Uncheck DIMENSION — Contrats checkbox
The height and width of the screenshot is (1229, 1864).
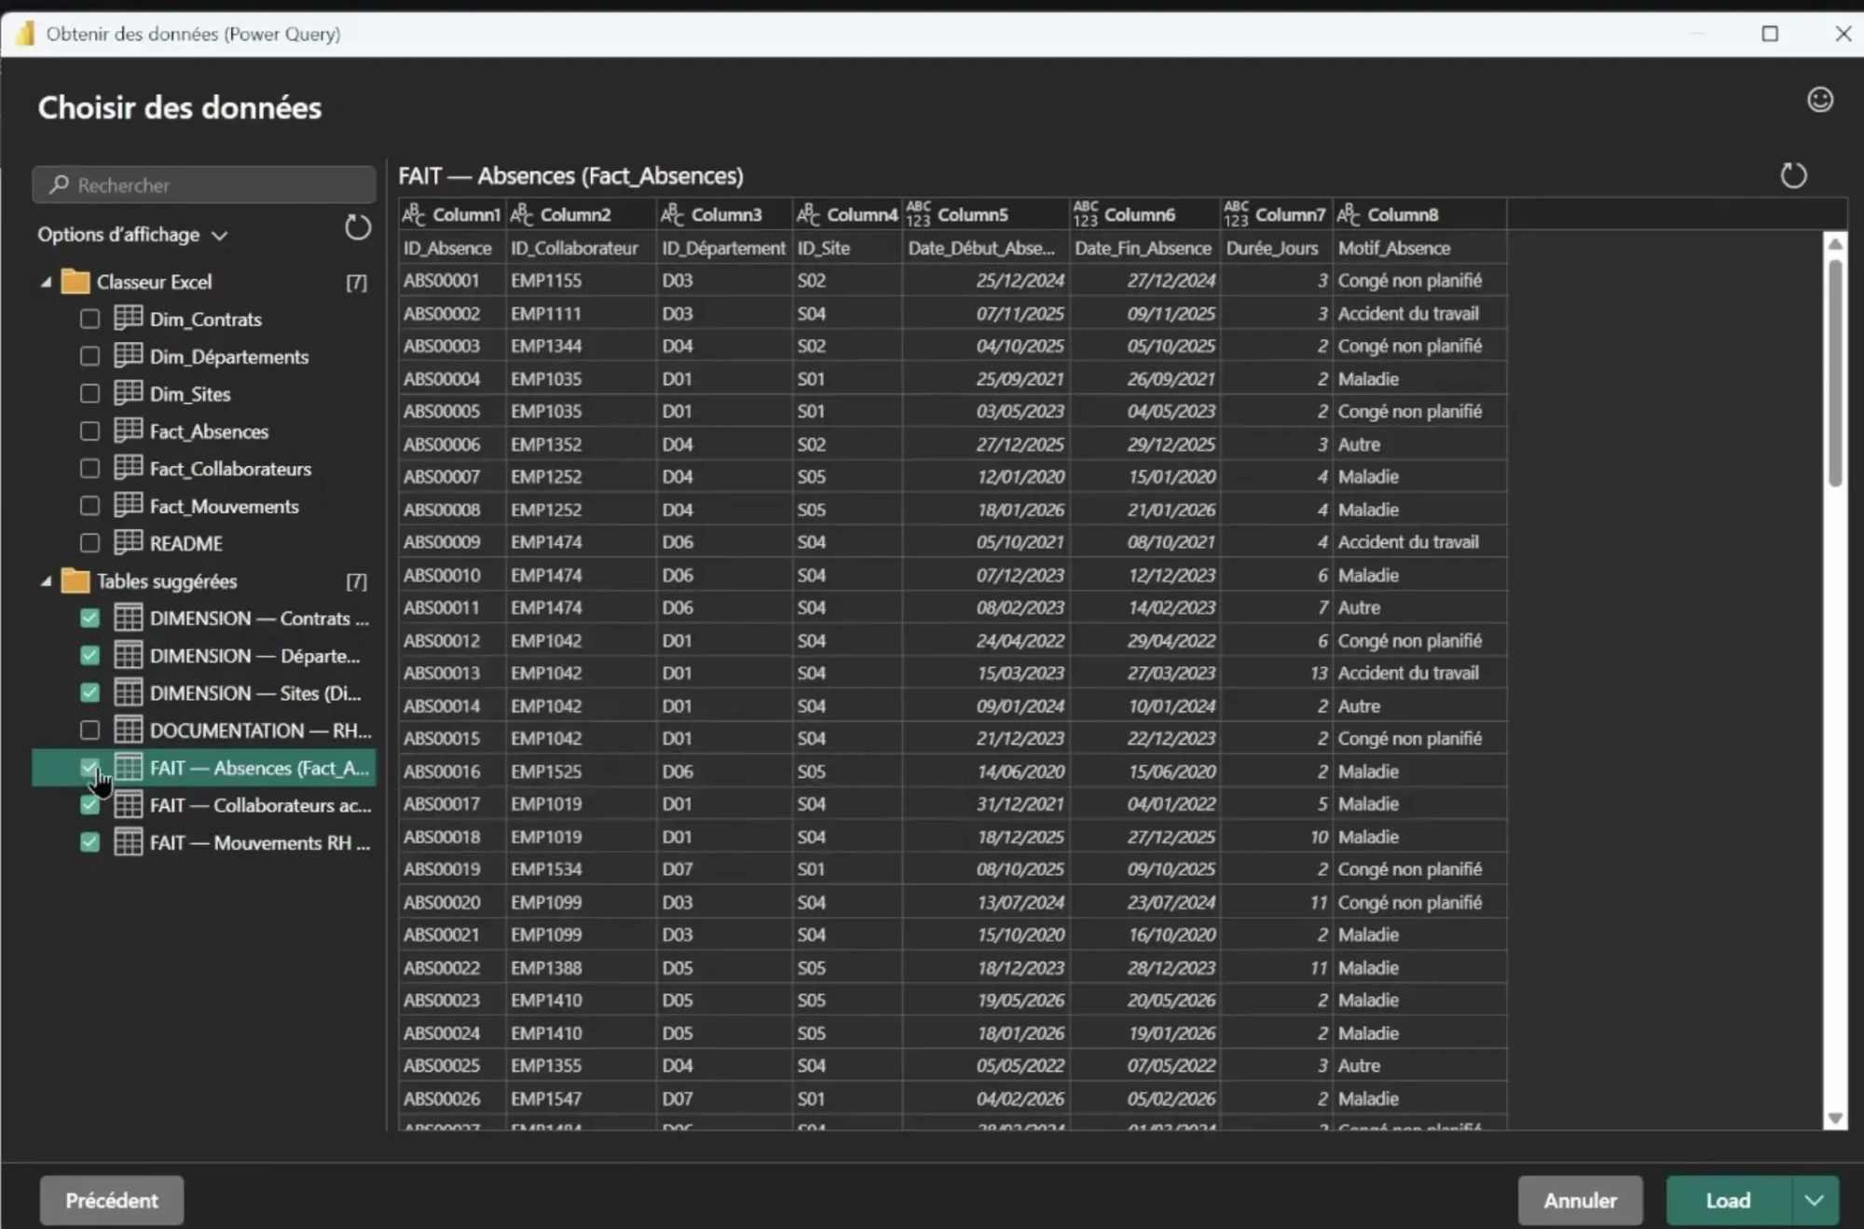[x=89, y=618]
